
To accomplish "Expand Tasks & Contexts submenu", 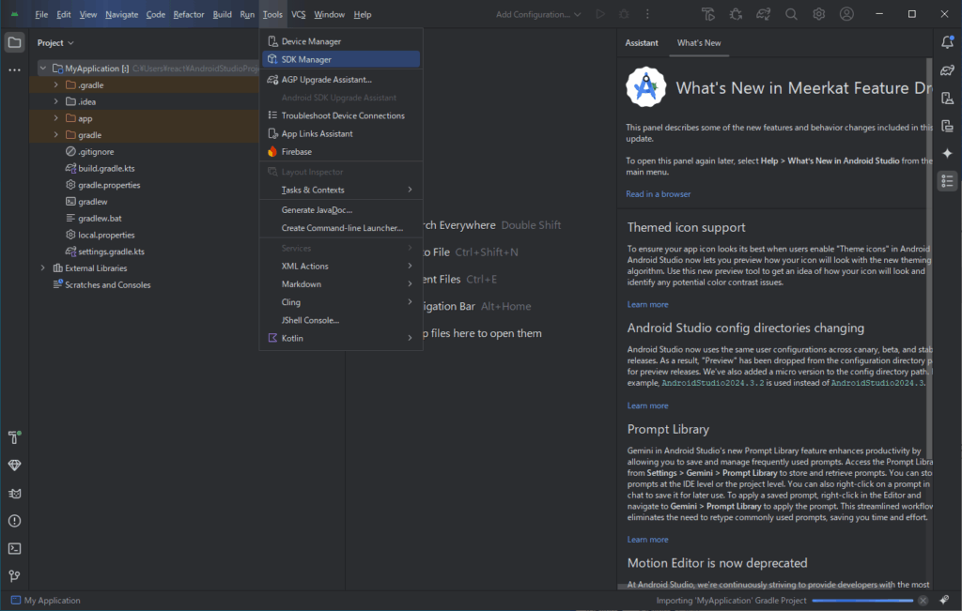I will coord(341,190).
